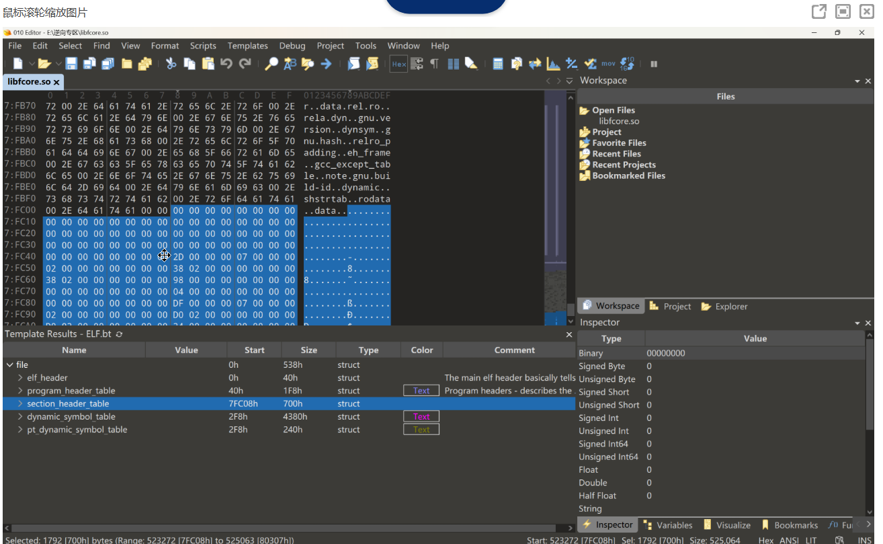883x544 pixels.
Task: Click the Start column header
Action: [254, 350]
